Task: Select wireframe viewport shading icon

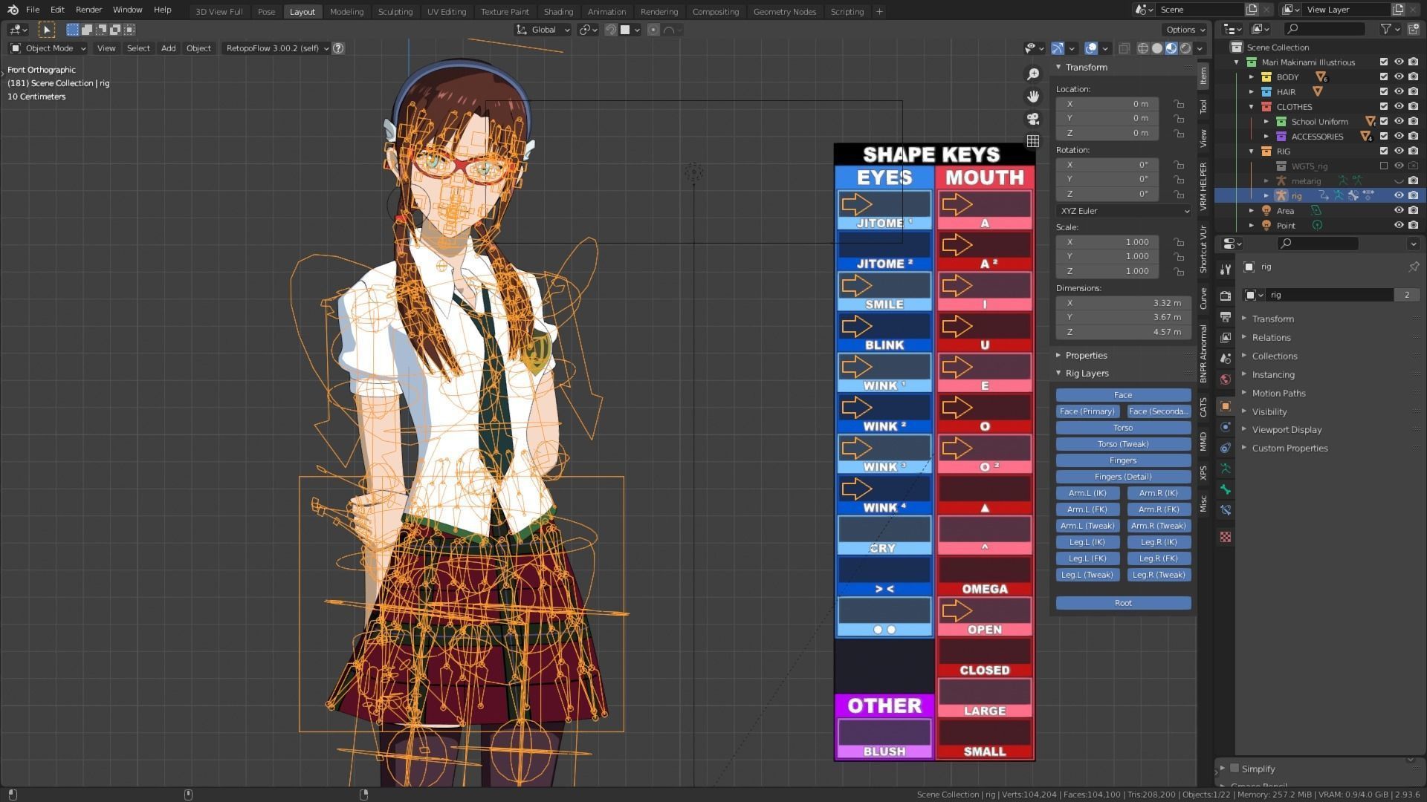Action: tap(1143, 48)
